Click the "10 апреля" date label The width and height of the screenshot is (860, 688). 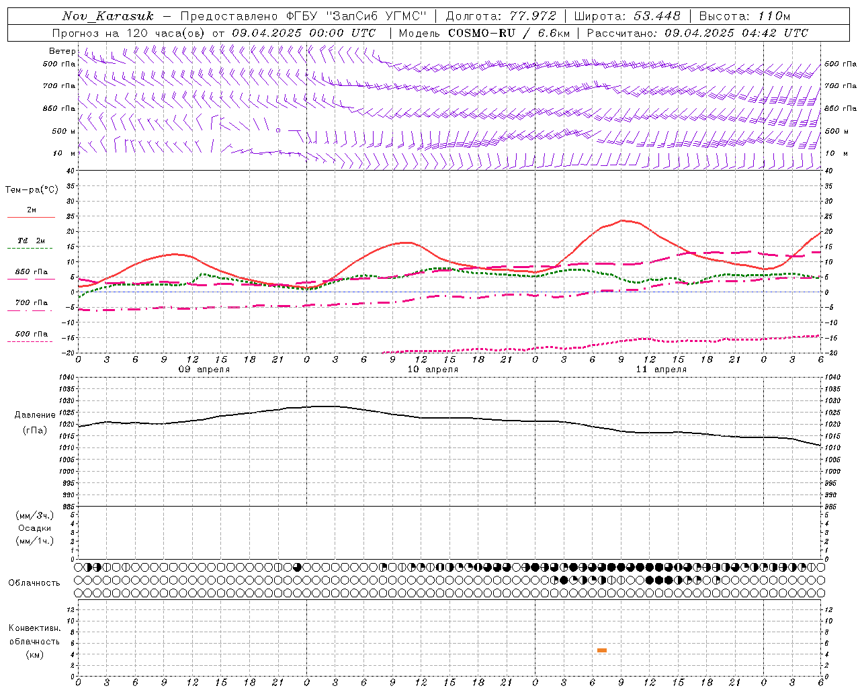pos(433,370)
